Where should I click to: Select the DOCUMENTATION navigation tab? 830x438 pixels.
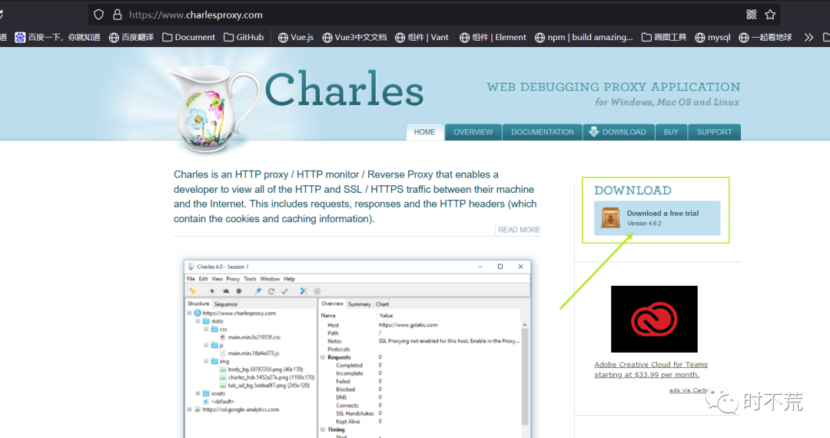542,132
